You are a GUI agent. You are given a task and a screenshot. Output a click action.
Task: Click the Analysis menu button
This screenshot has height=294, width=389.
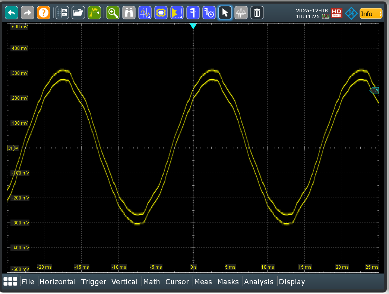[x=259, y=282]
